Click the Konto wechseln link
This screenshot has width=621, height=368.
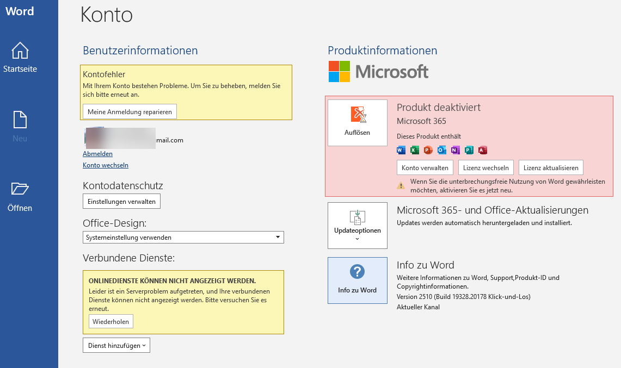pyautogui.click(x=106, y=165)
